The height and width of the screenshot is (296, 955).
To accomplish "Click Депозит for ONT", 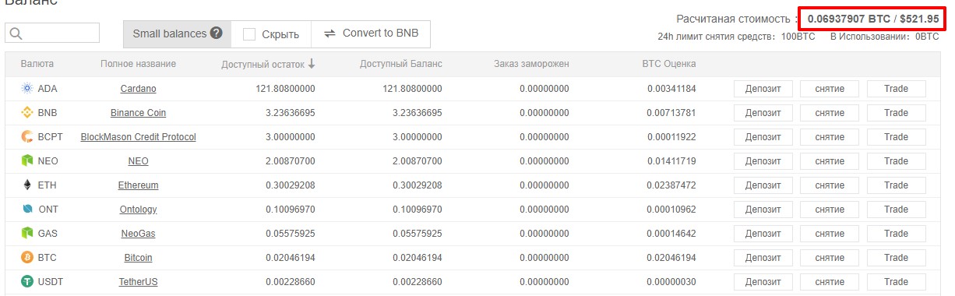I will tap(763, 210).
